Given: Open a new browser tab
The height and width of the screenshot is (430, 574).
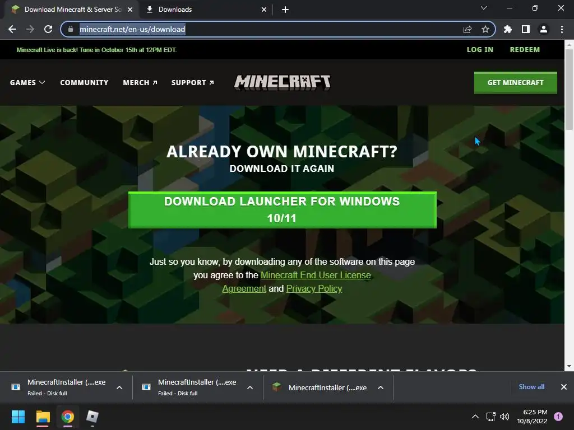Looking at the screenshot, I should pos(285,10).
